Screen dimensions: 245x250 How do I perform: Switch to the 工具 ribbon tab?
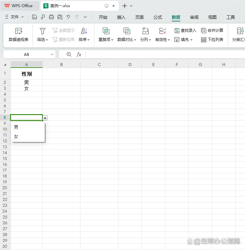coord(231,17)
